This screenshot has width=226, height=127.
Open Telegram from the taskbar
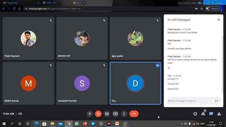[93, 124]
